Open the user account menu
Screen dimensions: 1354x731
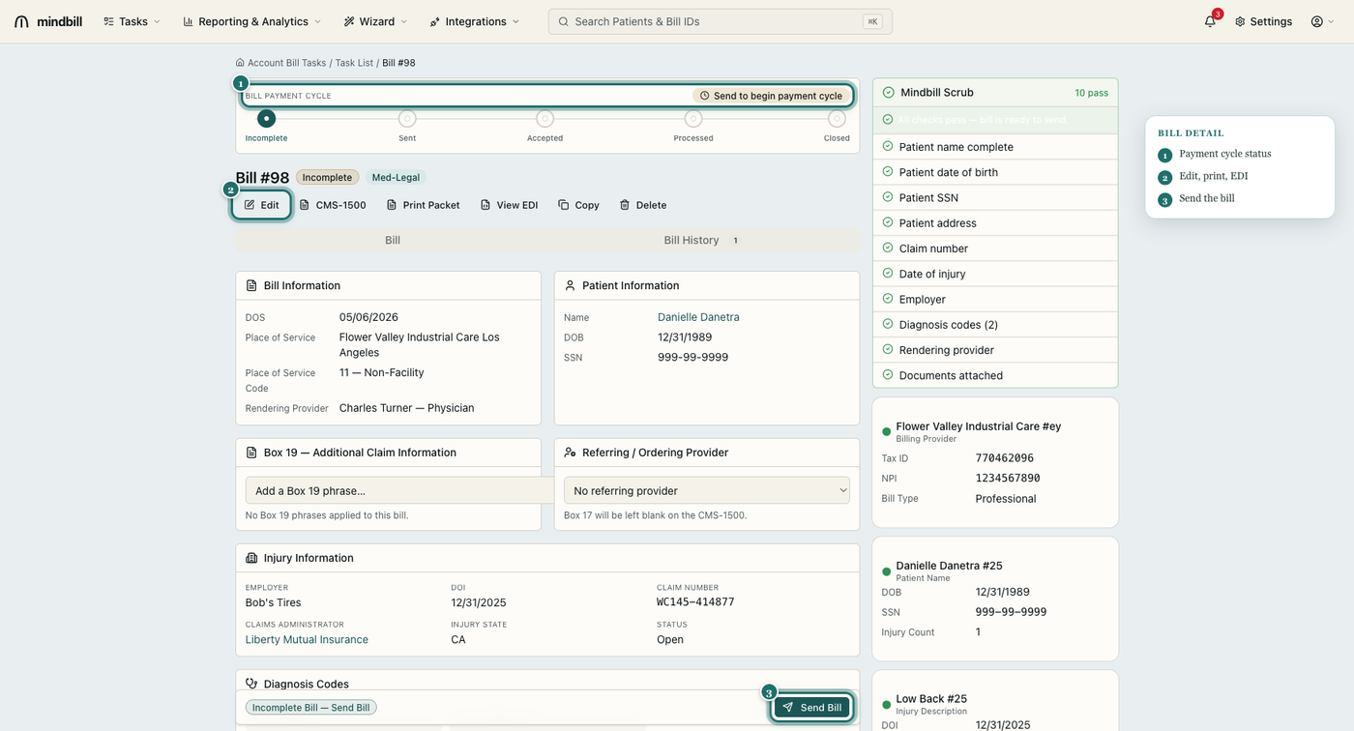click(x=1322, y=21)
